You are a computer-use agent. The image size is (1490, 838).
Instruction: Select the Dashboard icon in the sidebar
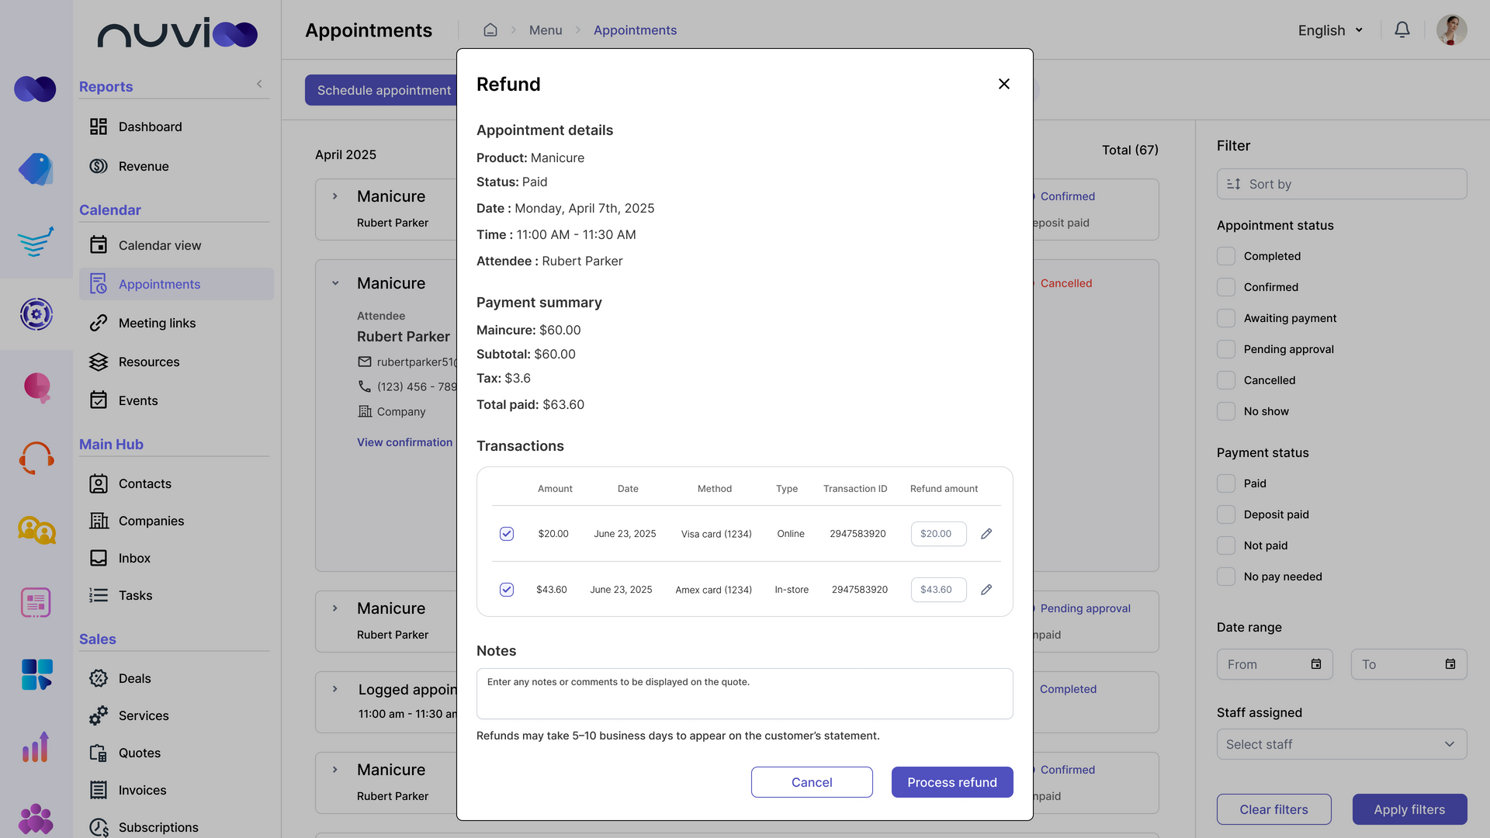(99, 126)
